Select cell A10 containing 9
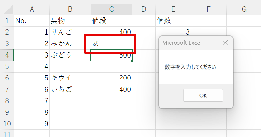This screenshot has width=261, height=137. 32,124
